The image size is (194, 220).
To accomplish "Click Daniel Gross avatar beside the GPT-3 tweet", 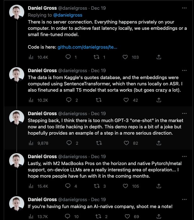I will point(16,118).
